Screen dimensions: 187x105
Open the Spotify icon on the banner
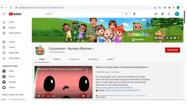pyautogui.click(x=175, y=38)
